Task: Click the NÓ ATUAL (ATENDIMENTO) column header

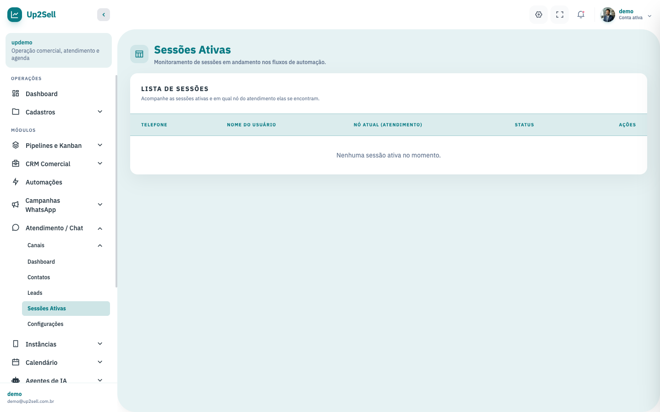Action: tap(388, 125)
